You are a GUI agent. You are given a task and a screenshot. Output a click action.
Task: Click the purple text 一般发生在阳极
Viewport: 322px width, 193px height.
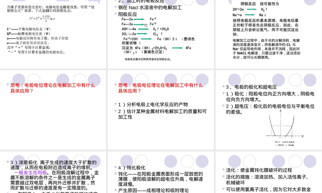[x=30, y=172]
